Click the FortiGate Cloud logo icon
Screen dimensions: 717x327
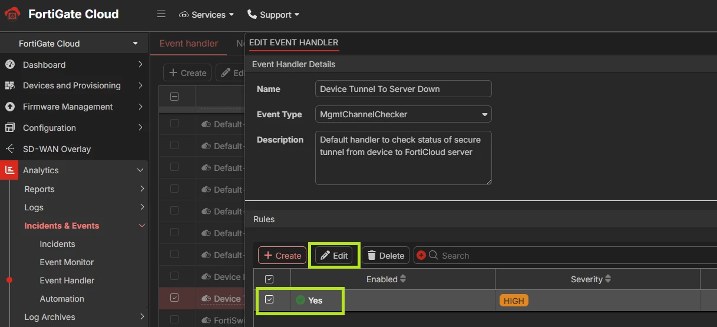12,14
